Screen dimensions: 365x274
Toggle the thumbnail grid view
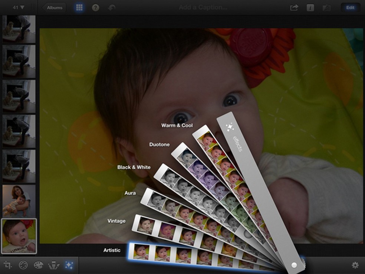[x=79, y=7]
